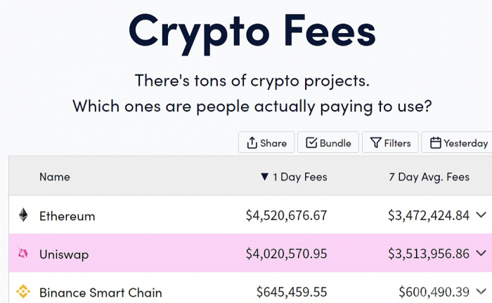Click the checkbox icon in the Bundle button
Image resolution: width=492 pixels, height=303 pixels.
click(311, 143)
